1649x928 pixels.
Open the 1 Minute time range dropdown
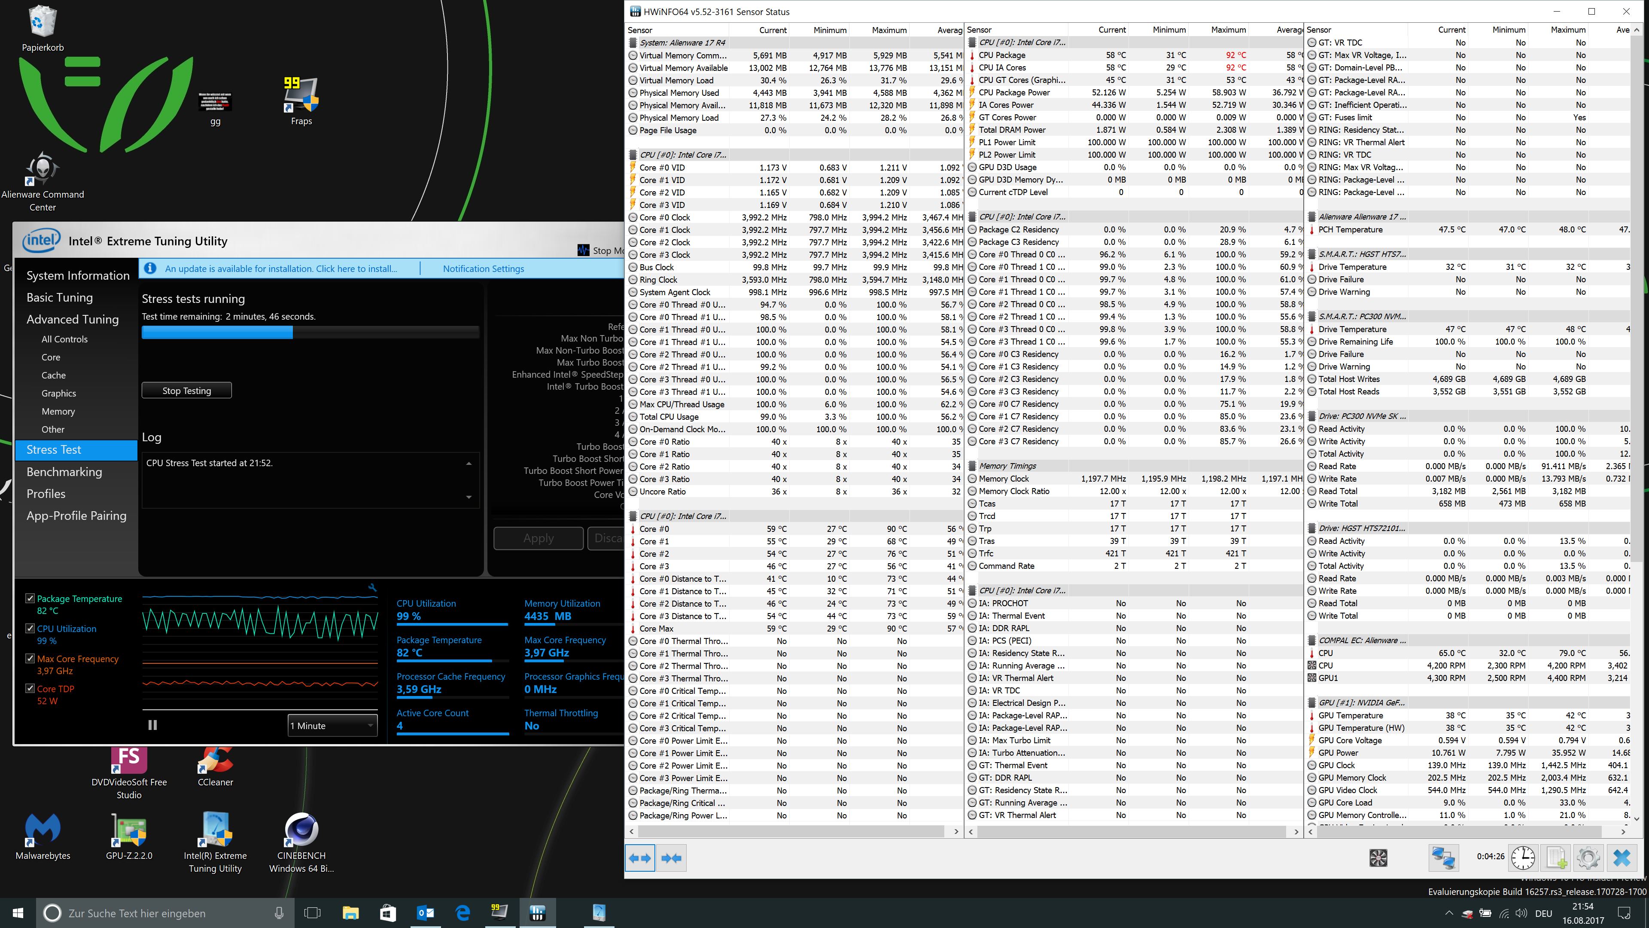pos(332,726)
